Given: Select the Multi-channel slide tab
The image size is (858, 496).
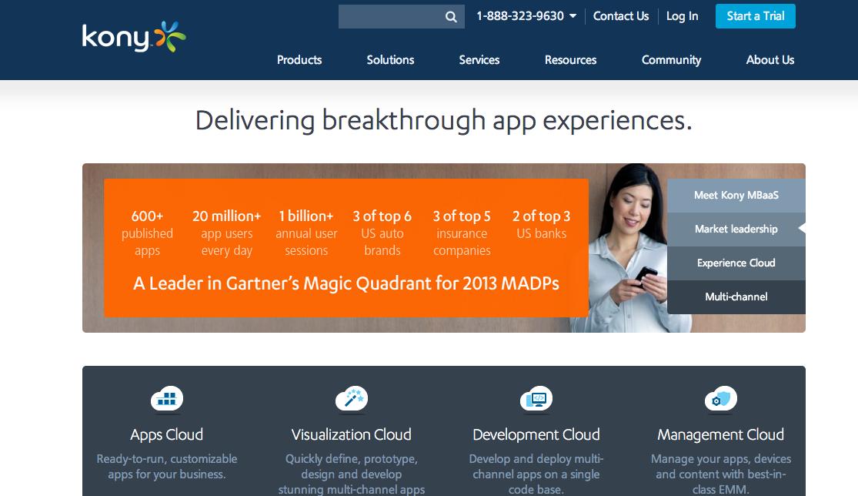Looking at the screenshot, I should coord(736,297).
